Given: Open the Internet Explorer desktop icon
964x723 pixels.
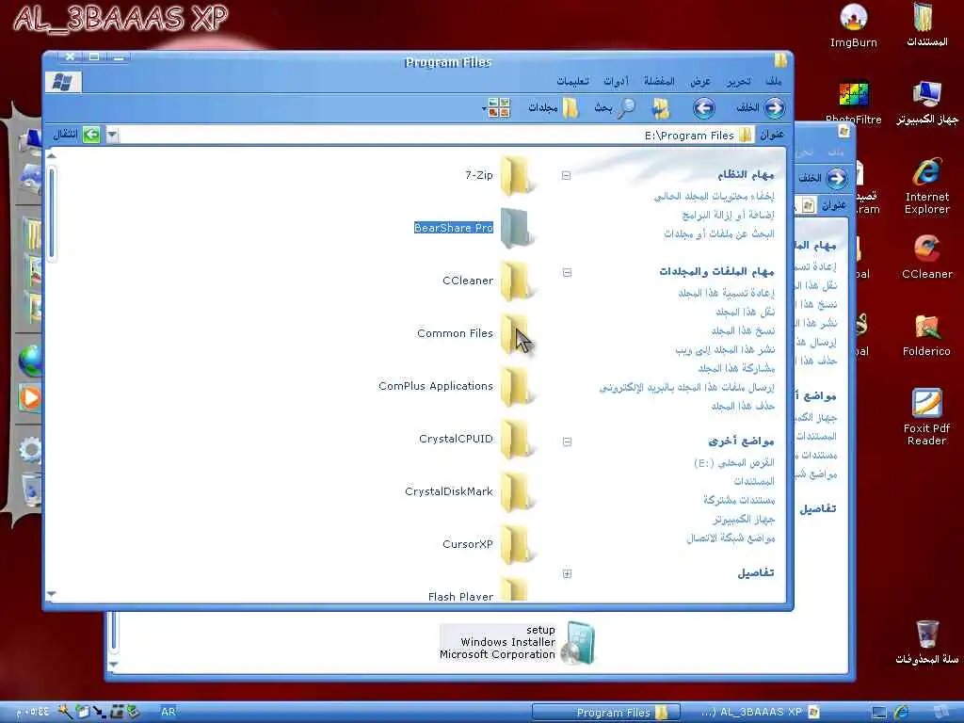Looking at the screenshot, I should 926,185.
